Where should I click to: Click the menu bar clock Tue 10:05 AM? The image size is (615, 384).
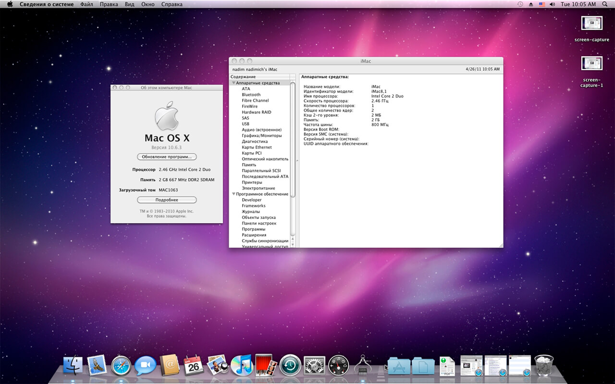tap(578, 4)
